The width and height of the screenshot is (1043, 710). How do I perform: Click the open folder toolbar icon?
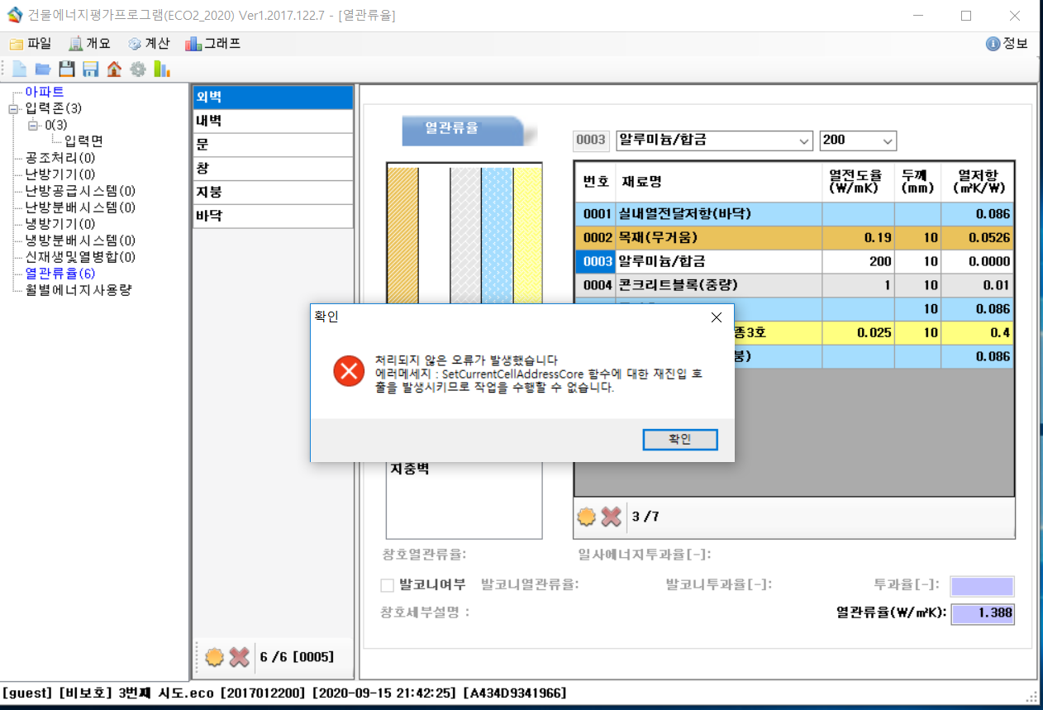[43, 69]
